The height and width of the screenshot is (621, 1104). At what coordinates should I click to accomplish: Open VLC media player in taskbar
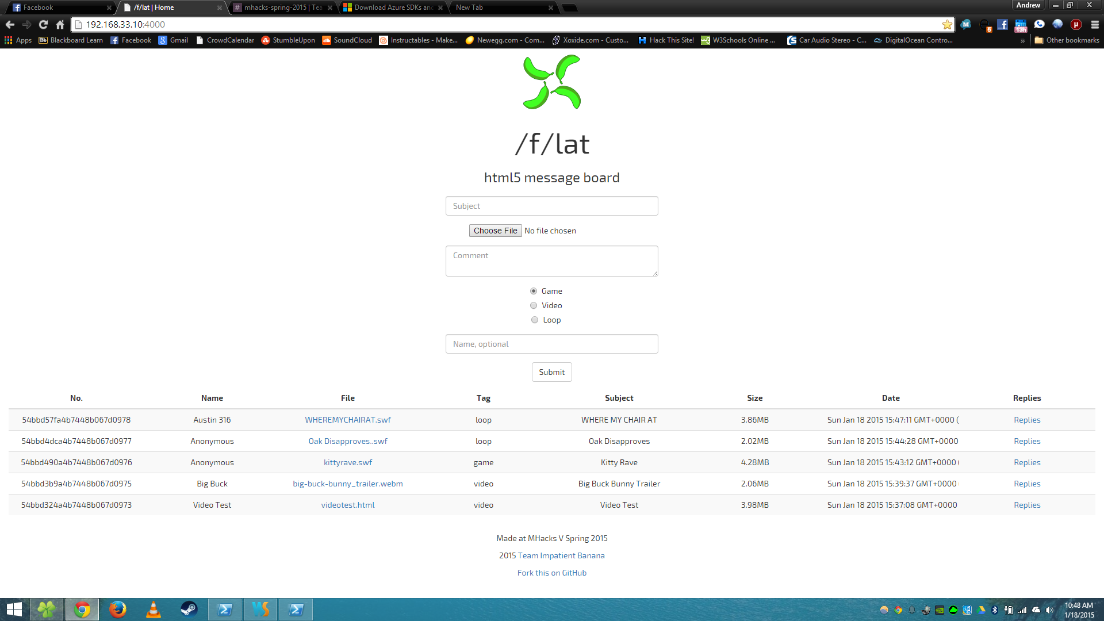(154, 609)
